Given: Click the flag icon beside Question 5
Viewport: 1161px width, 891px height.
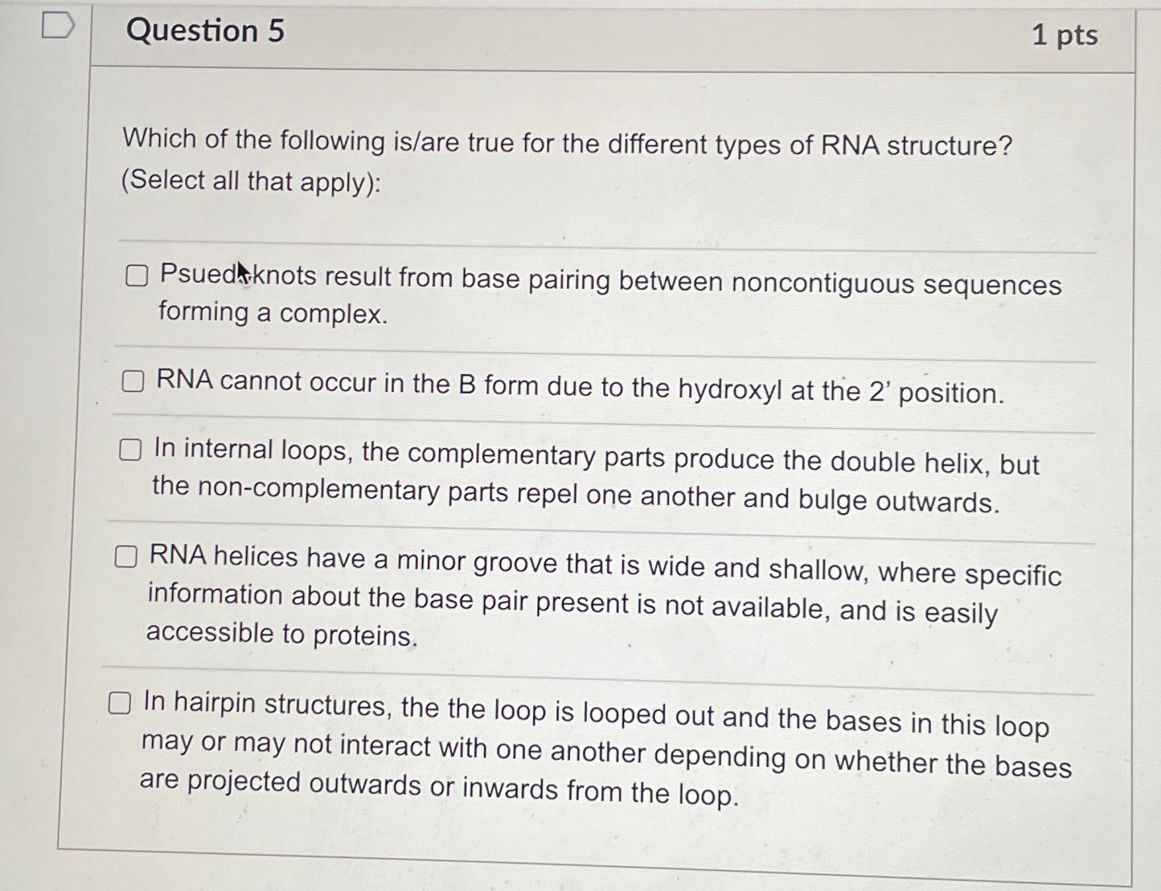Looking at the screenshot, I should coord(58,25).
